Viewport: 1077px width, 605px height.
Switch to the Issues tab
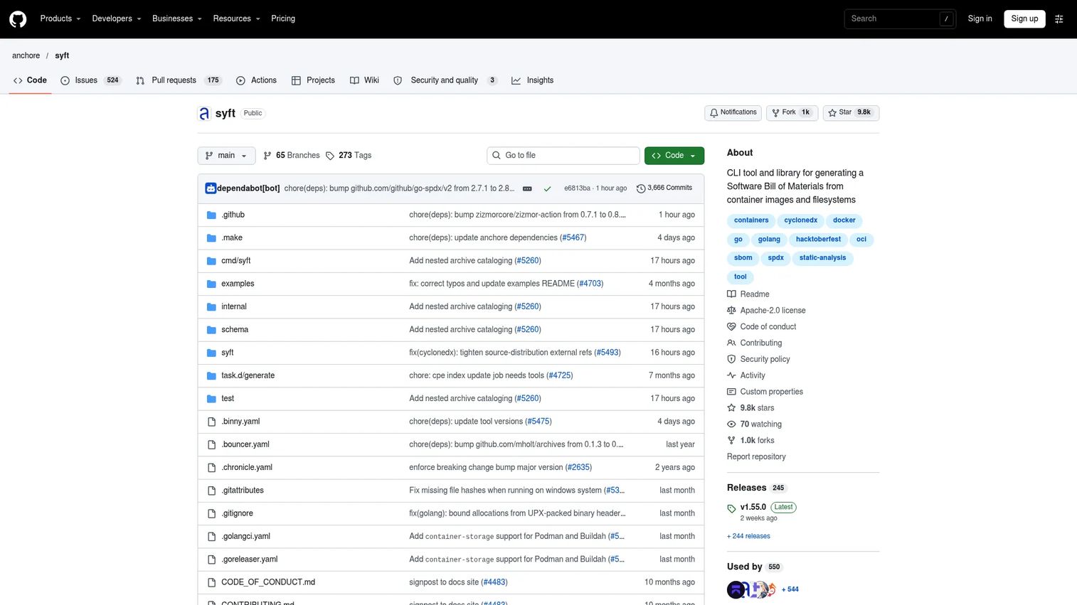(91, 80)
